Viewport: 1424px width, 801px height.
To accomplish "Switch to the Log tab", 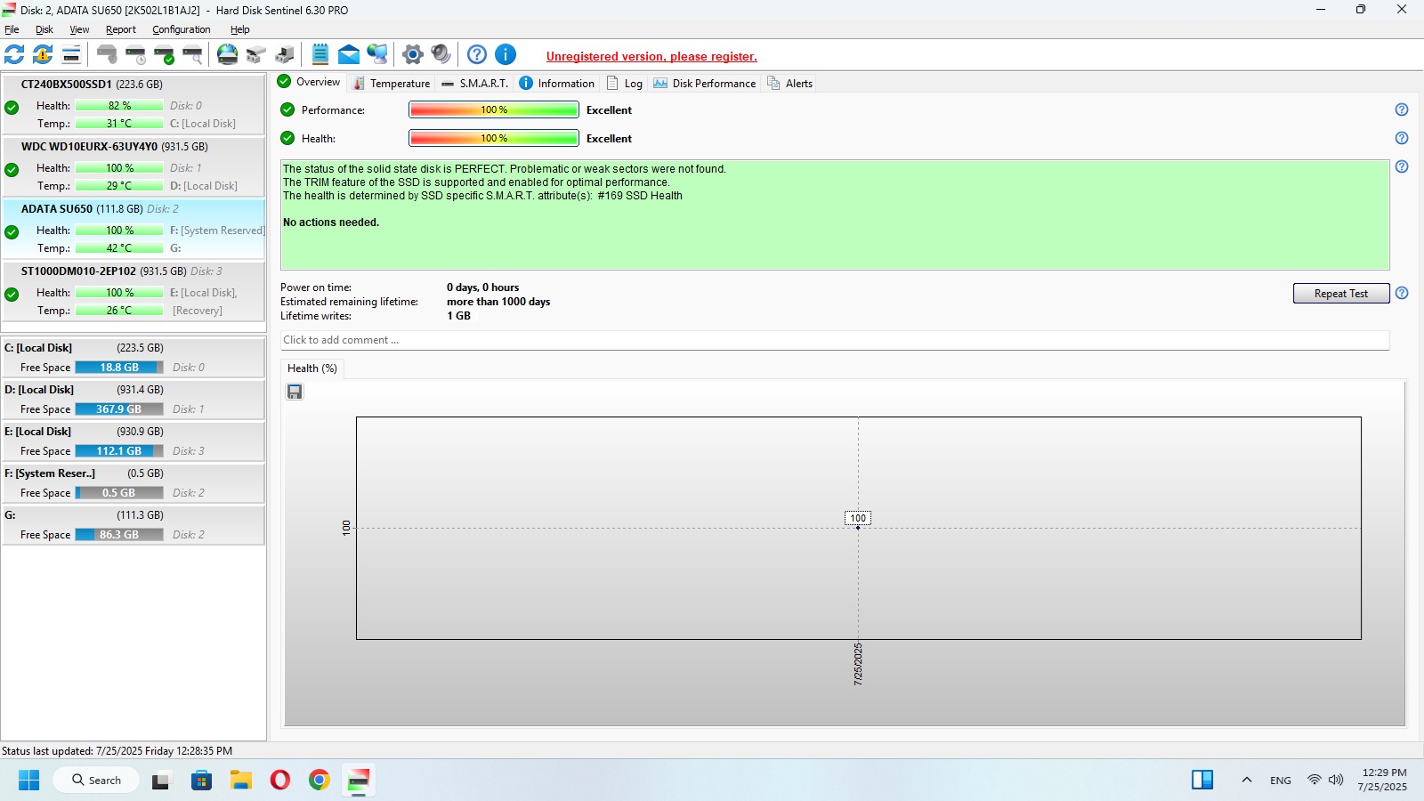I will pos(625,83).
